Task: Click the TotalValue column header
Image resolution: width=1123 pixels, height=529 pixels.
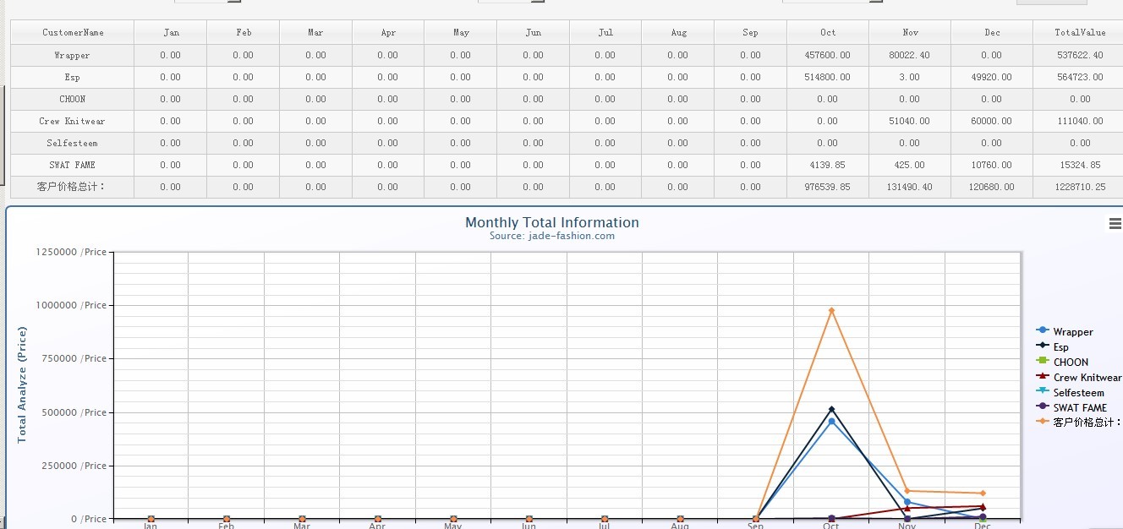Action: (x=1079, y=33)
